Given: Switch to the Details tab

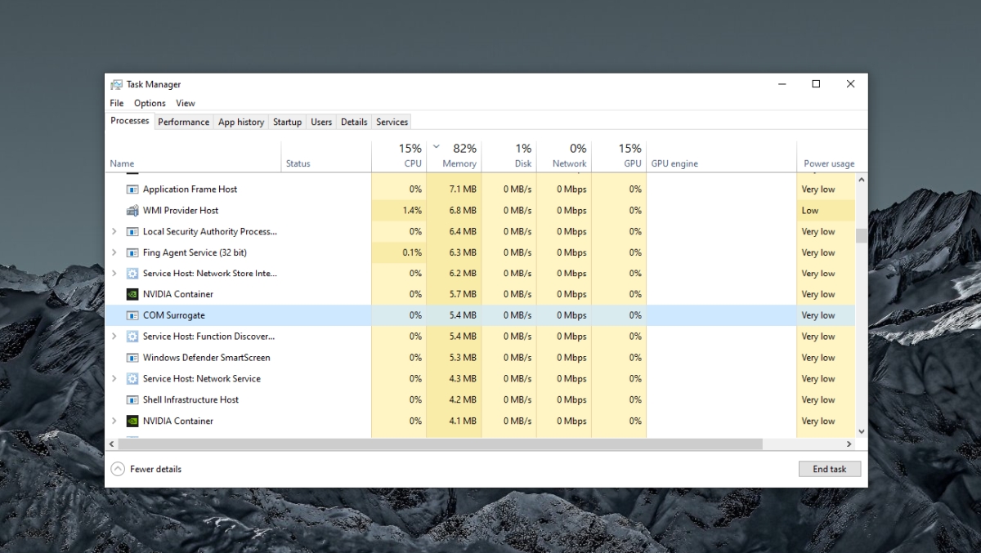Looking at the screenshot, I should pyautogui.click(x=354, y=122).
